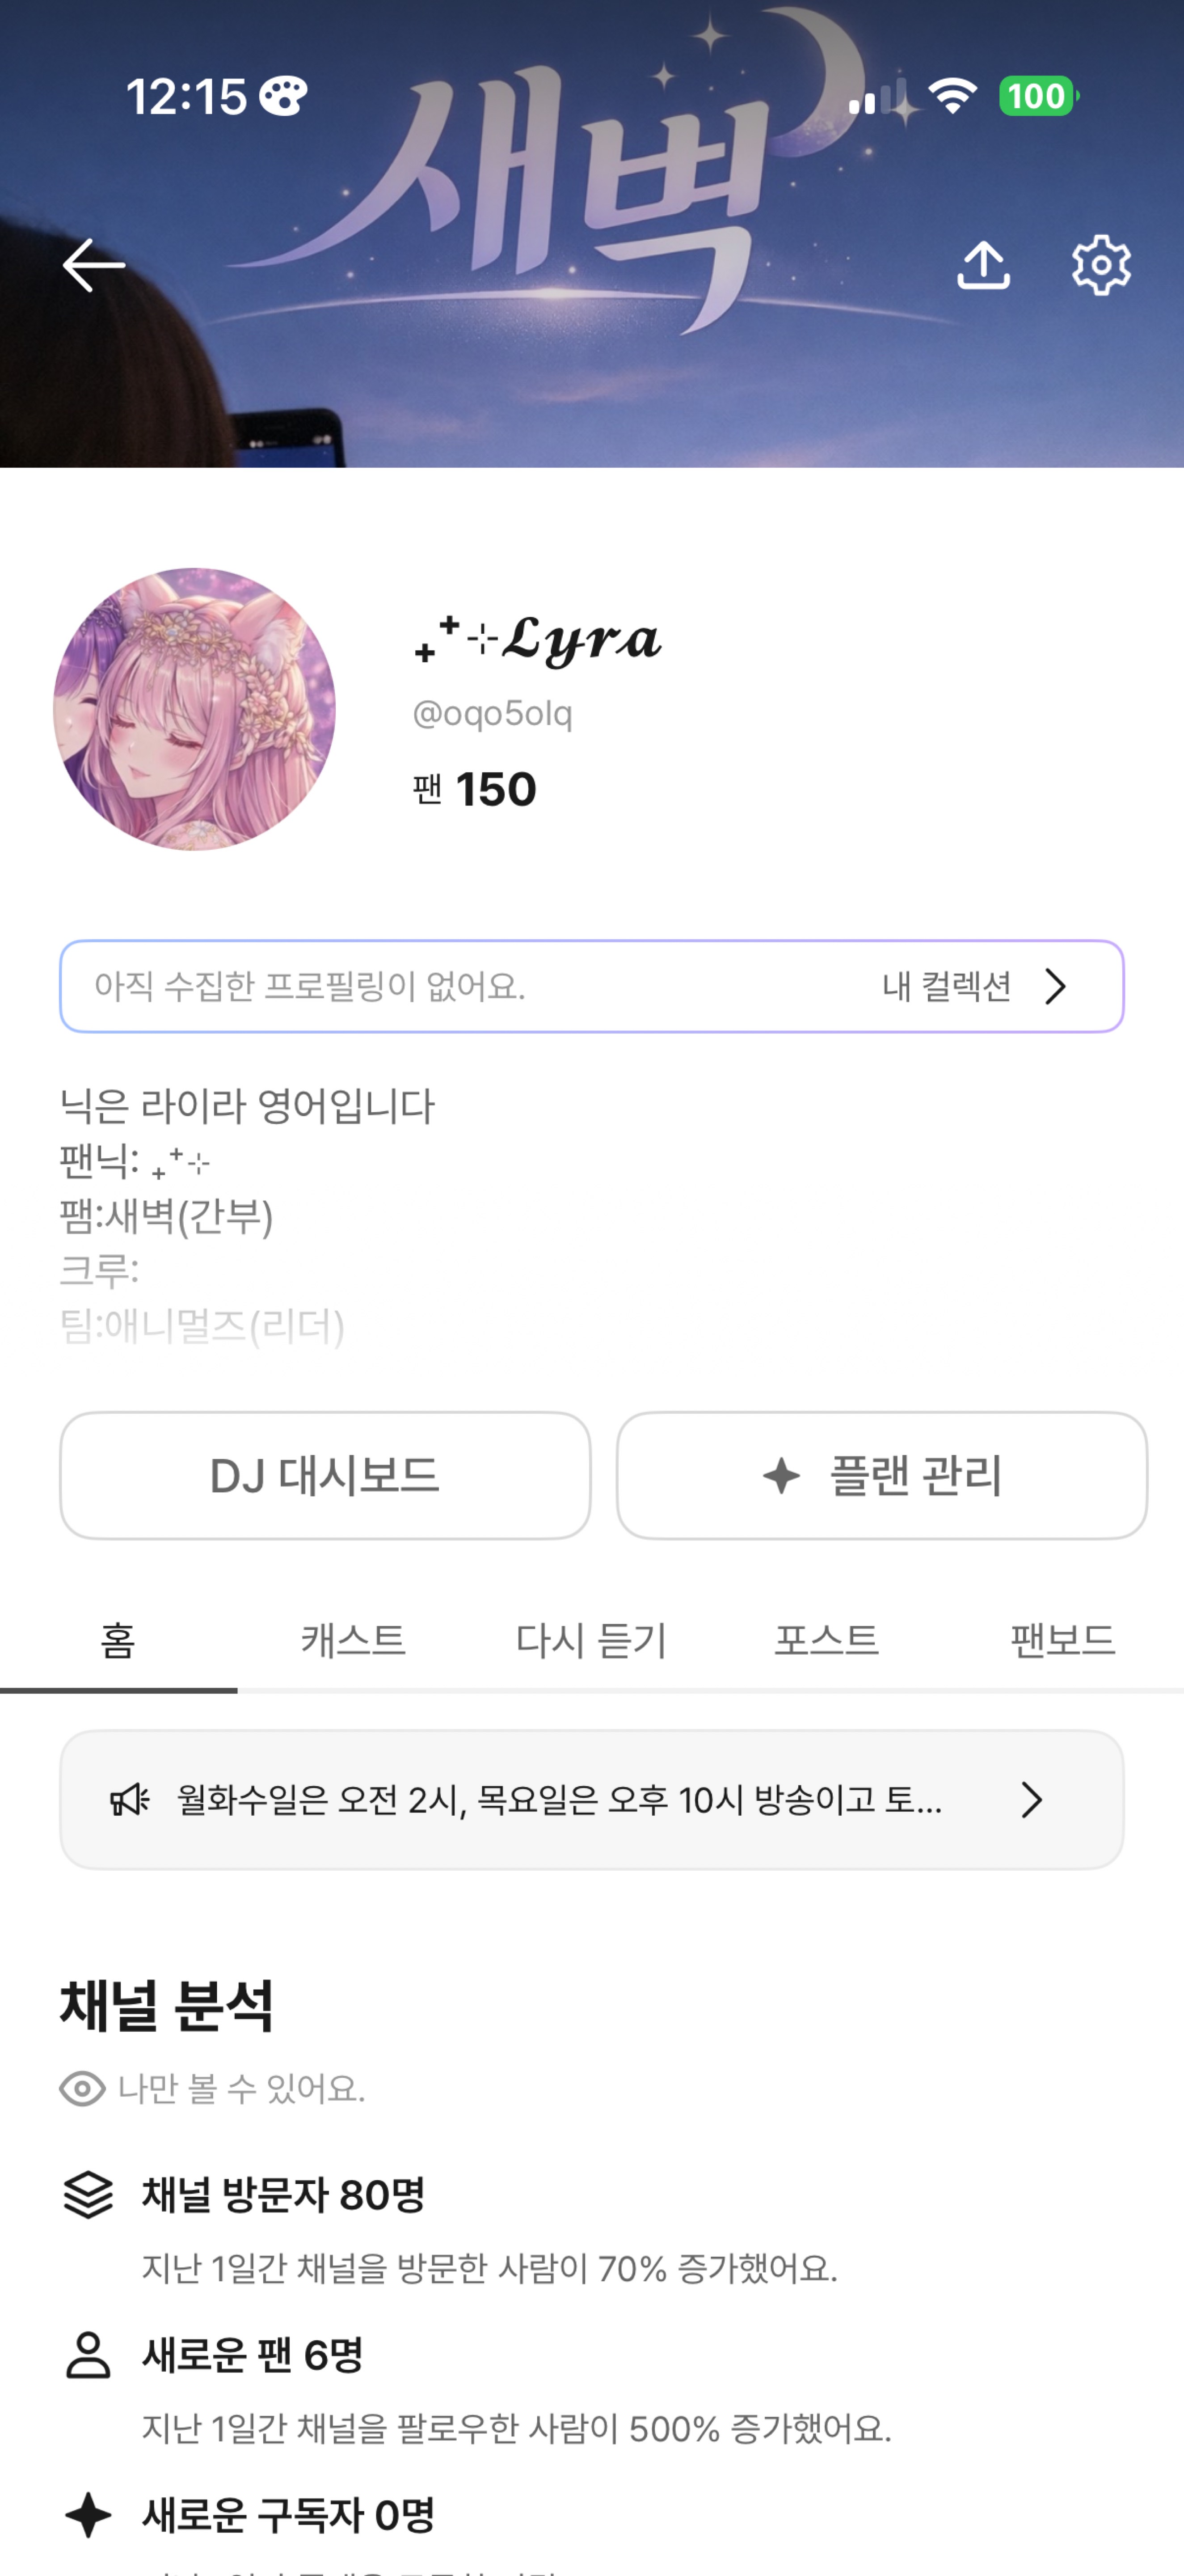Tap the 플랜 관리 button
This screenshot has height=2576, width=1184.
tap(881, 1476)
